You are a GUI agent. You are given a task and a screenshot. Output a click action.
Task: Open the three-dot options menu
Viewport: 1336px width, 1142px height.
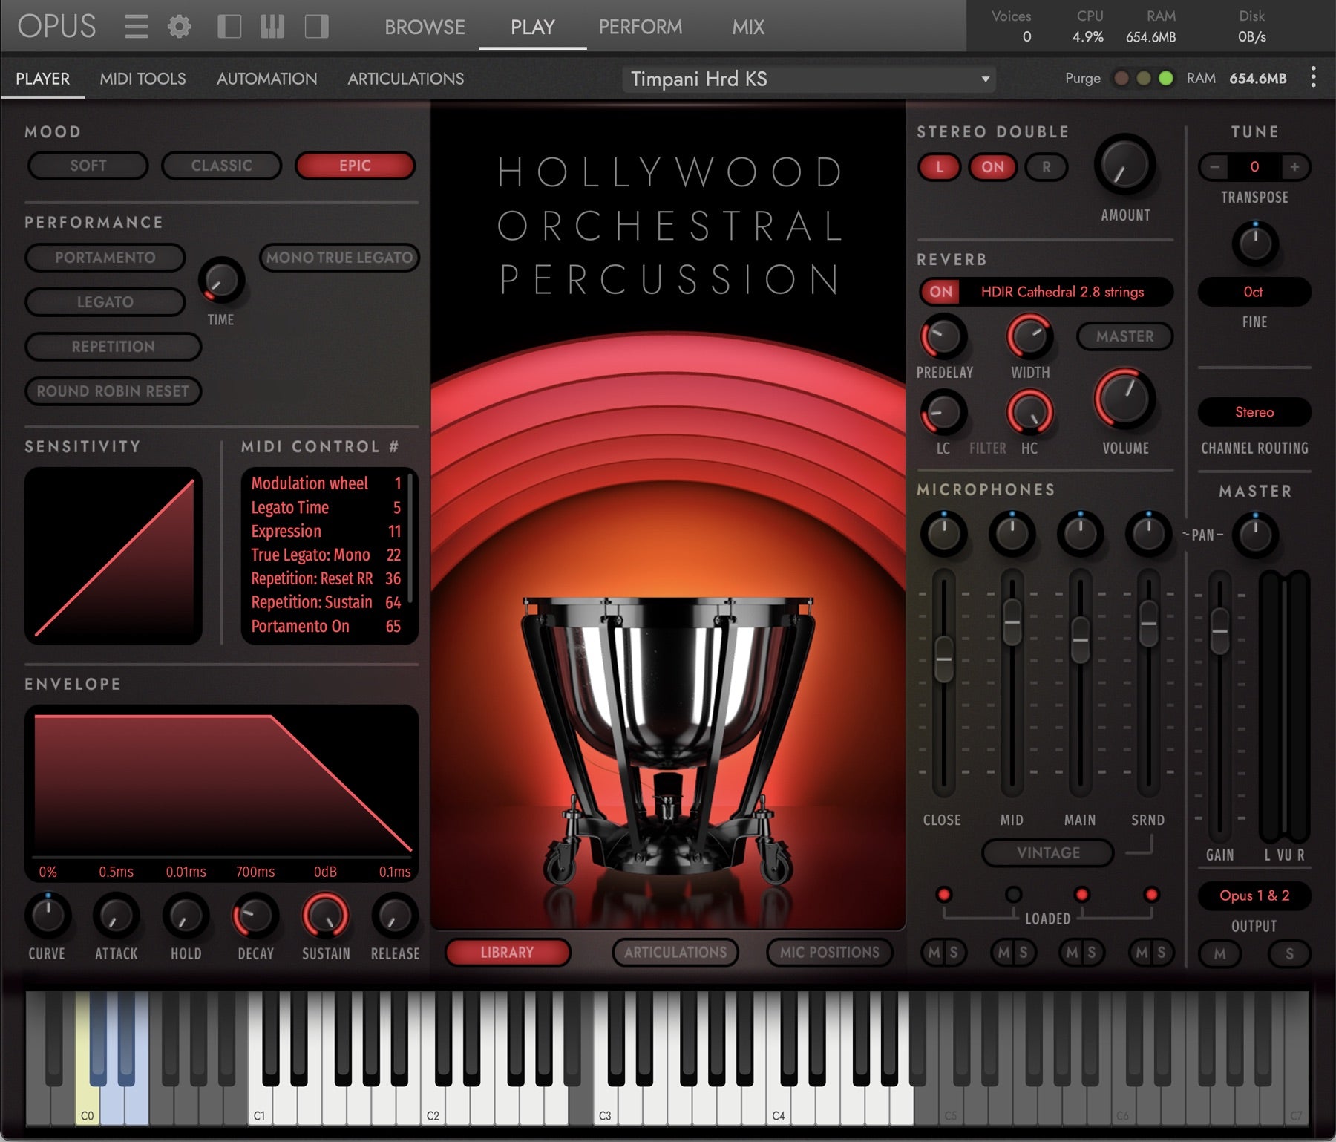[x=1313, y=78]
